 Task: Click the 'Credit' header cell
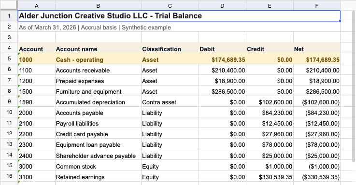coord(270,48)
